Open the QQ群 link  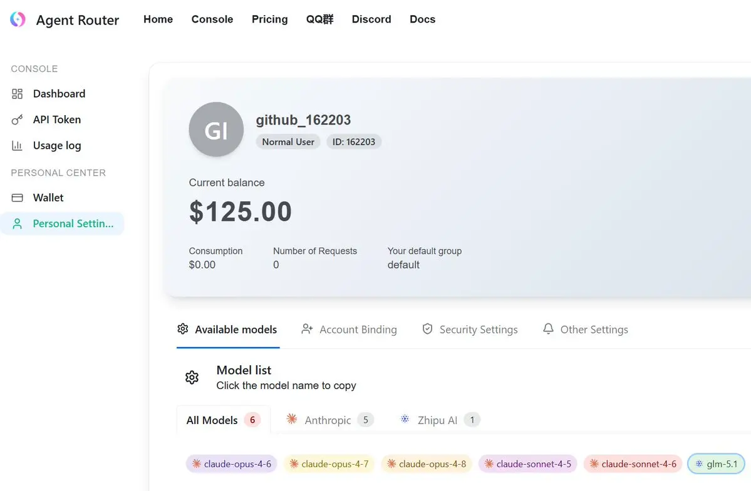(x=319, y=19)
